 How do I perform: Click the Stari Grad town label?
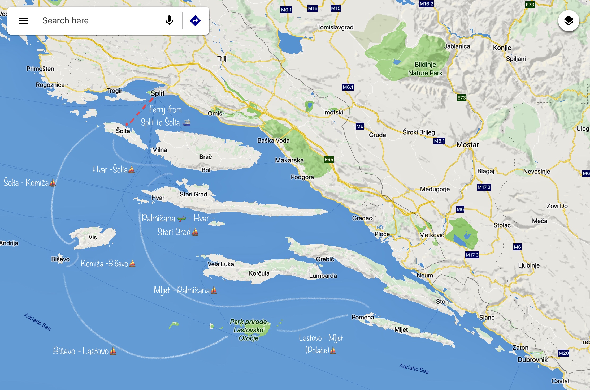tap(193, 194)
